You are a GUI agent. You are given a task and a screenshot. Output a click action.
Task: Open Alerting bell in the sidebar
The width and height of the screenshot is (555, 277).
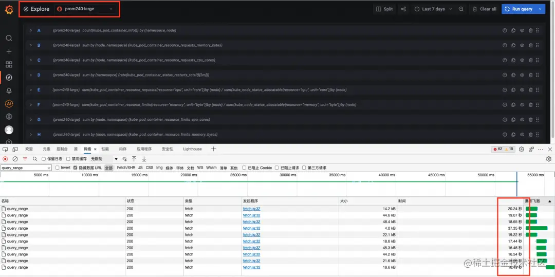tap(9, 90)
